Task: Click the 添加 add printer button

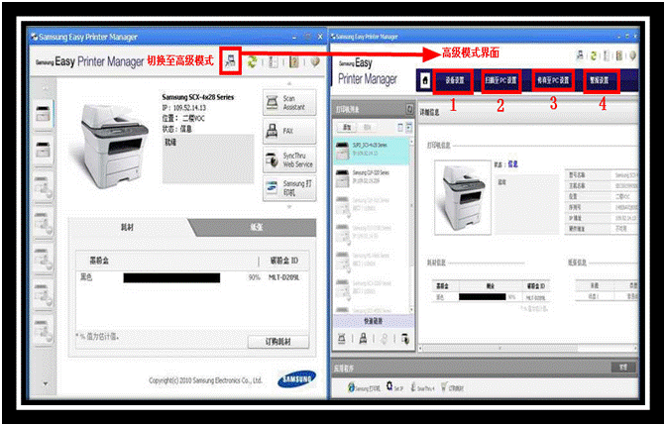Action: pyautogui.click(x=347, y=127)
